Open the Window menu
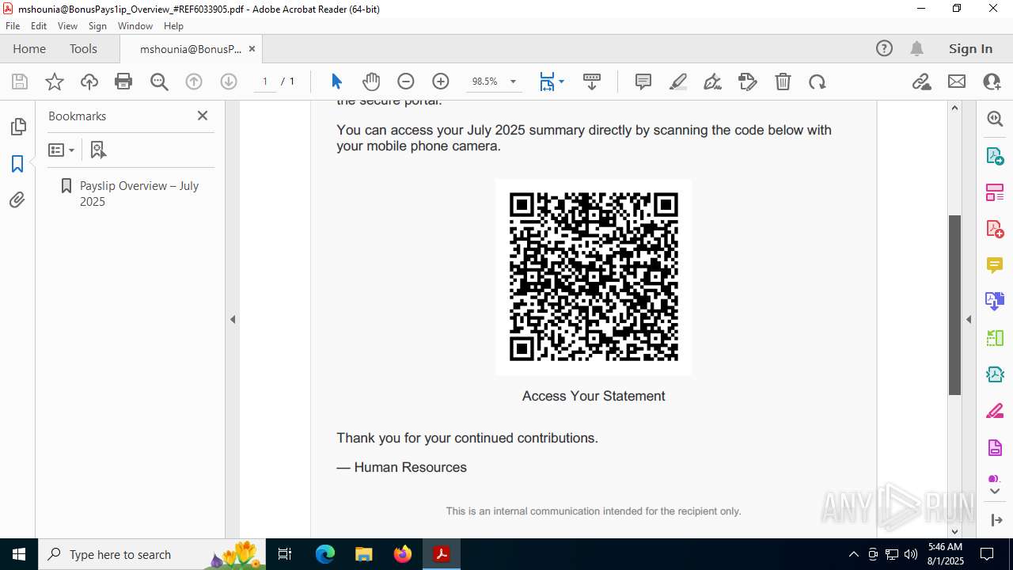 (135, 26)
